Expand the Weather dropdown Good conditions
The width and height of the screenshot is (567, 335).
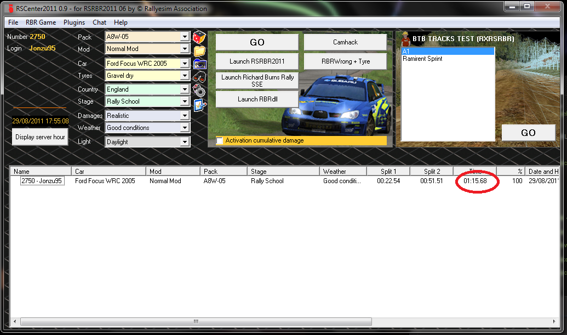pyautogui.click(x=185, y=128)
